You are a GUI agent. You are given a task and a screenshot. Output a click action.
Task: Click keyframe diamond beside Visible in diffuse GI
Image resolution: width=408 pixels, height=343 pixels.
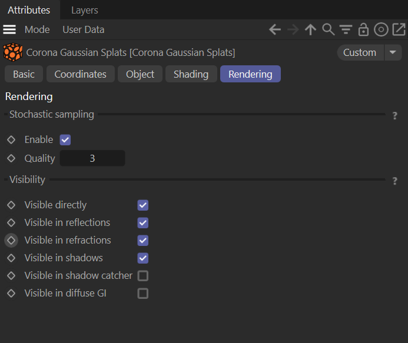point(11,294)
